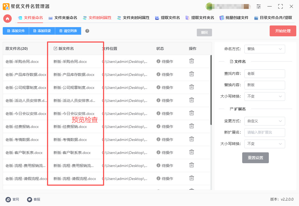Viewport: 299px width, 206px height.
Task: Click the red 开始处理 button
Action: point(283,31)
